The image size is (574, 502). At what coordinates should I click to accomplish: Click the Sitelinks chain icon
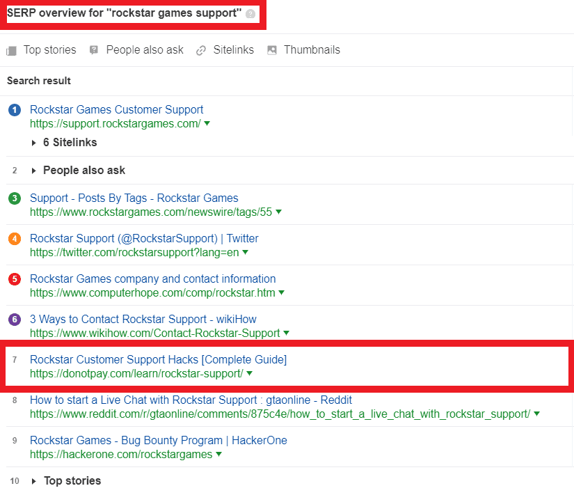[x=201, y=50]
